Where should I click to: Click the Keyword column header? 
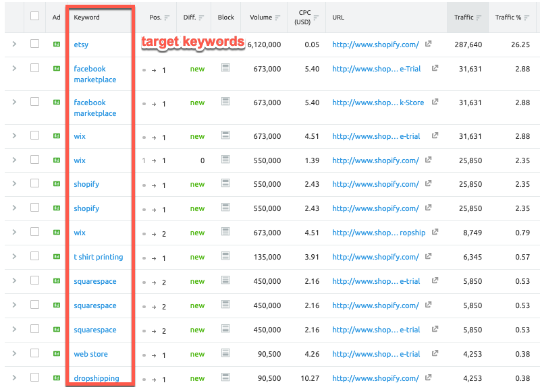86,18
